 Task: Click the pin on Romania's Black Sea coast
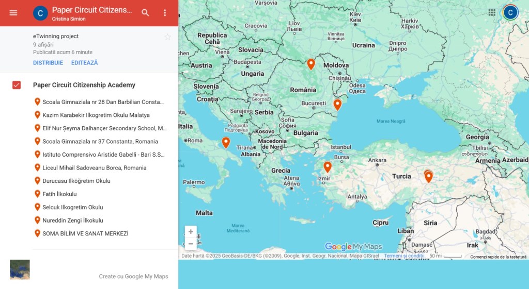pyautogui.click(x=337, y=104)
